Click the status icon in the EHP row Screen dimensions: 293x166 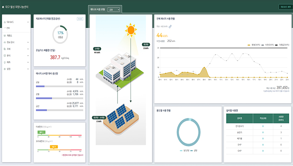point(263,145)
